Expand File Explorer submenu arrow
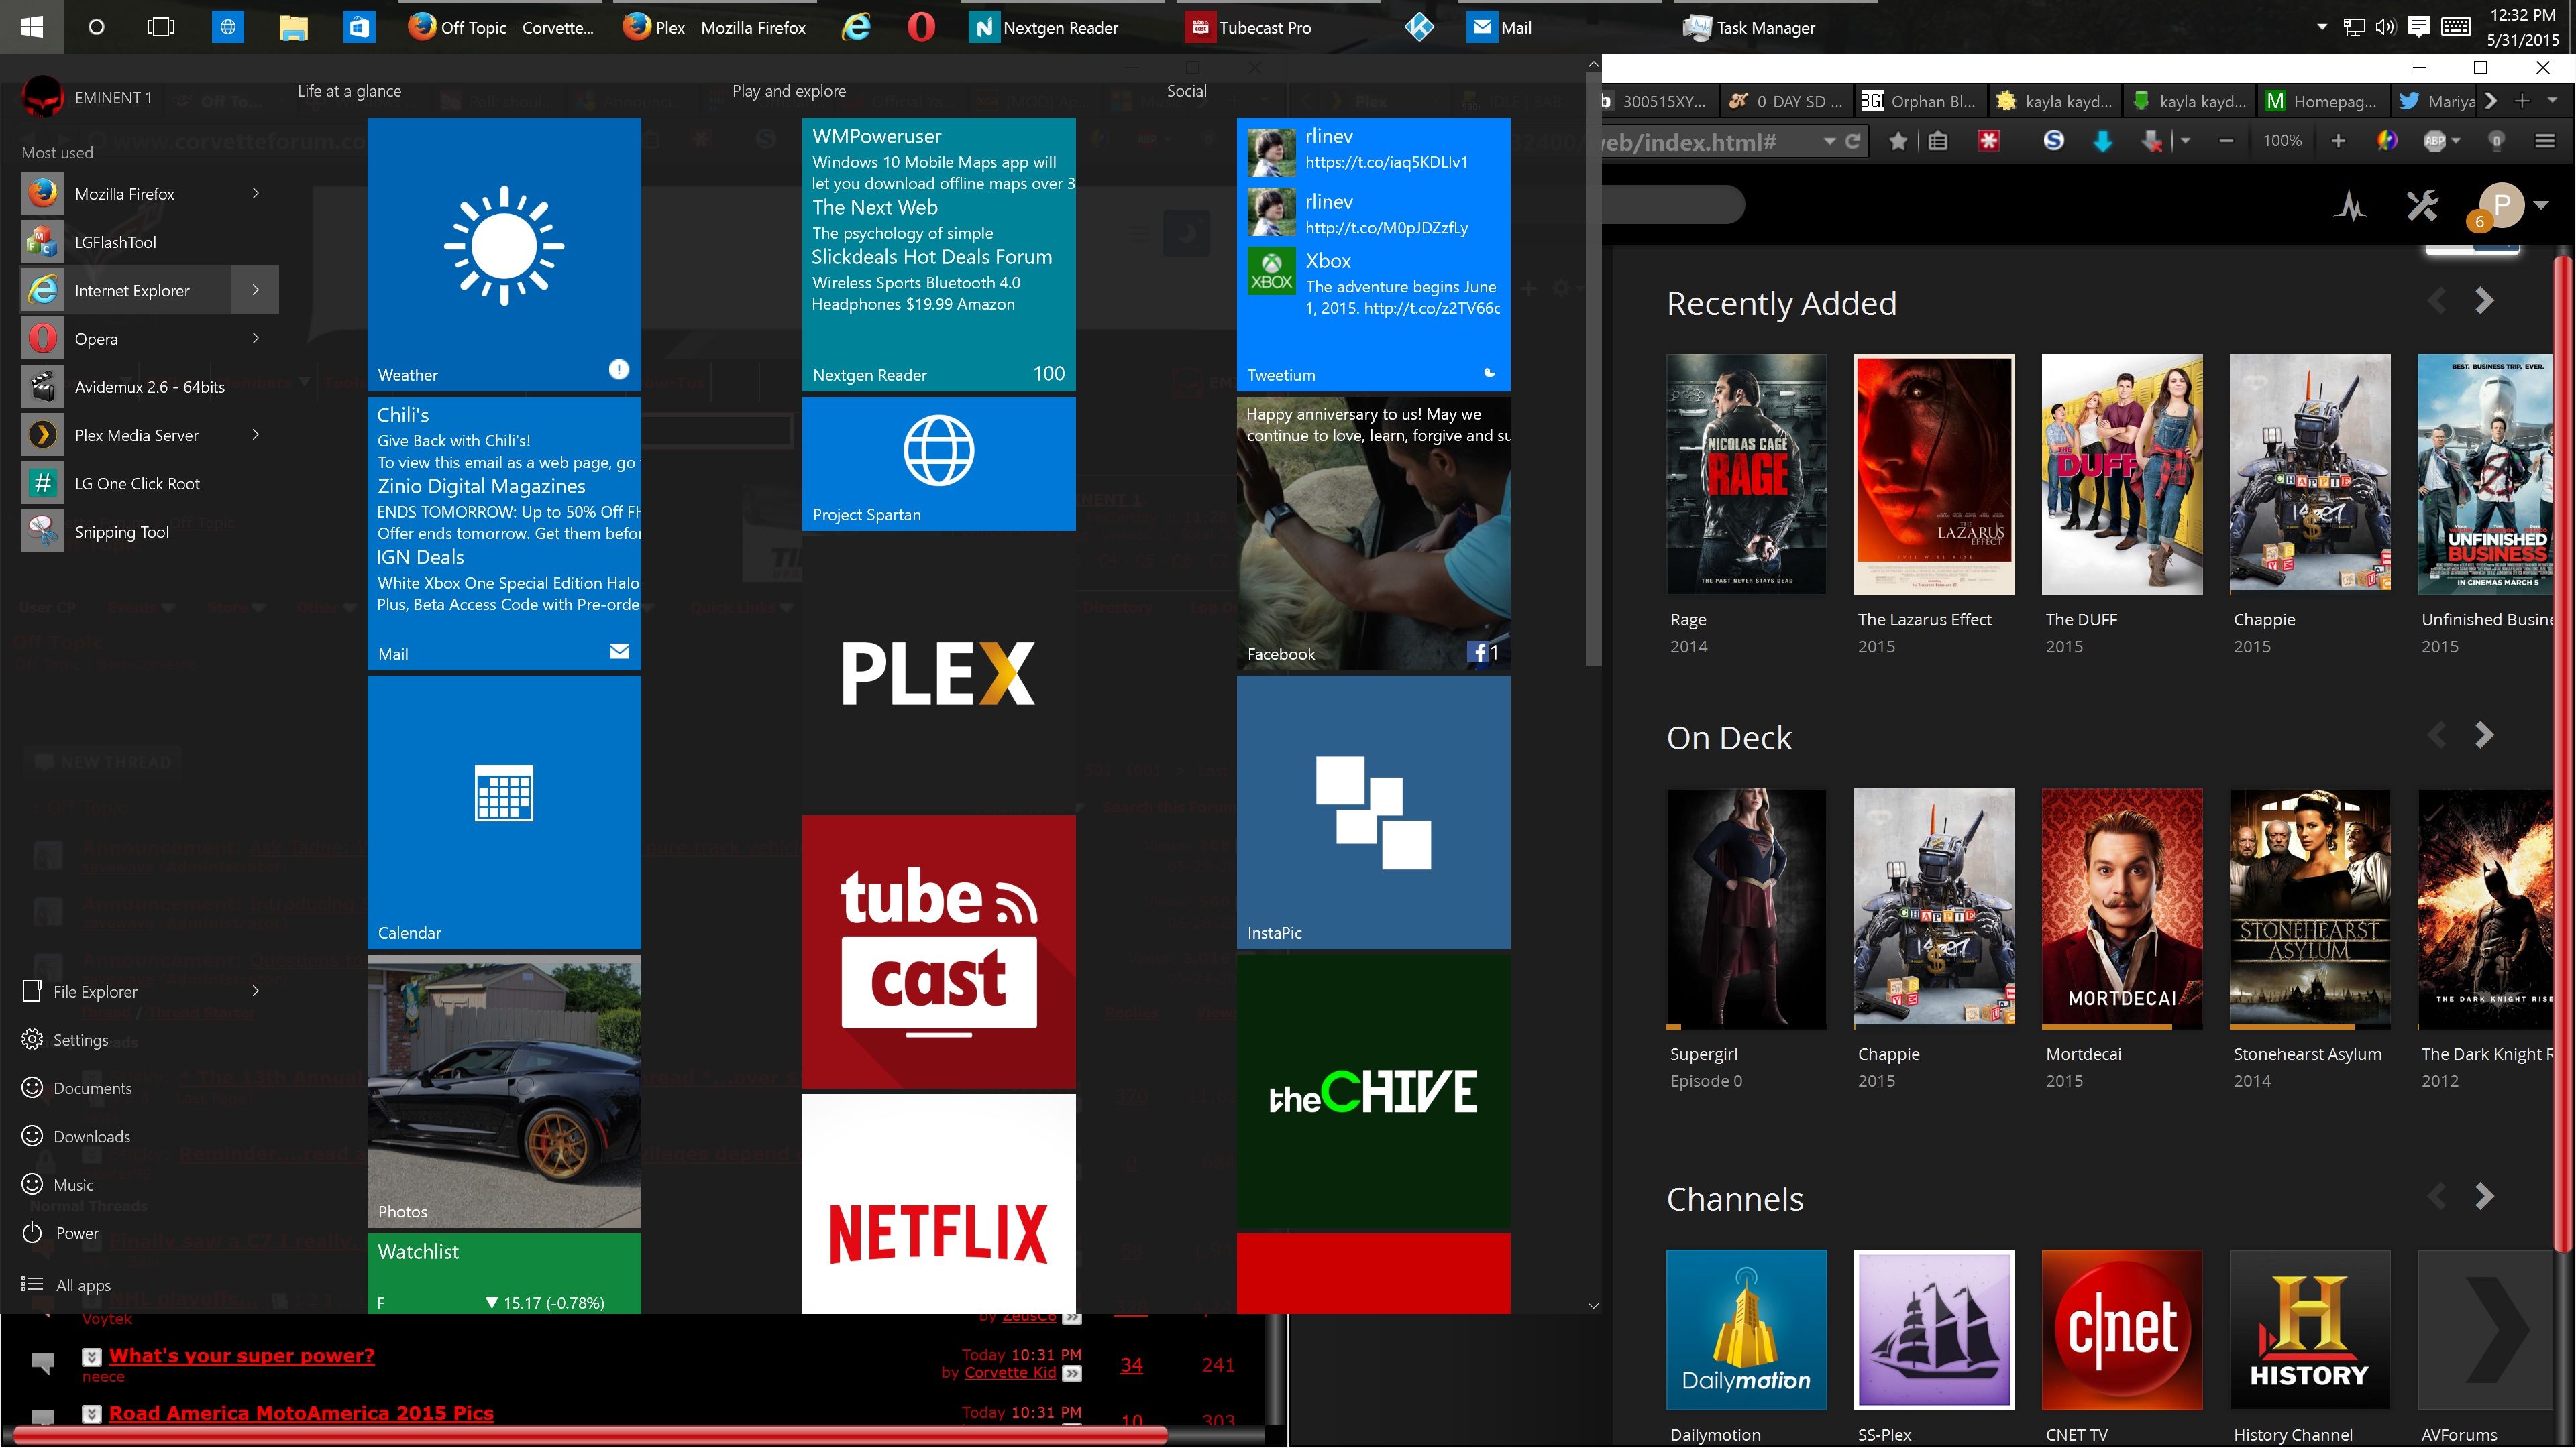The height and width of the screenshot is (1448, 2576). [255, 990]
